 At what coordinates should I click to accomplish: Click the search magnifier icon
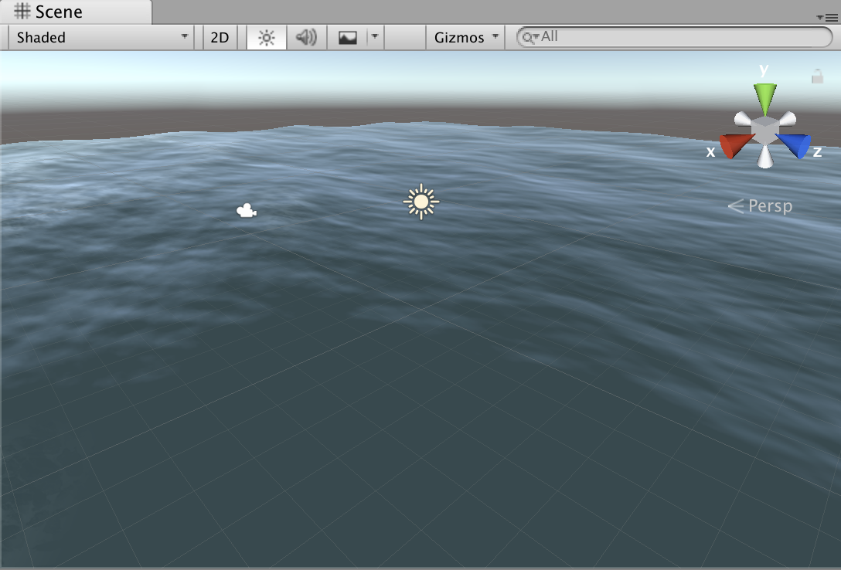(x=529, y=37)
